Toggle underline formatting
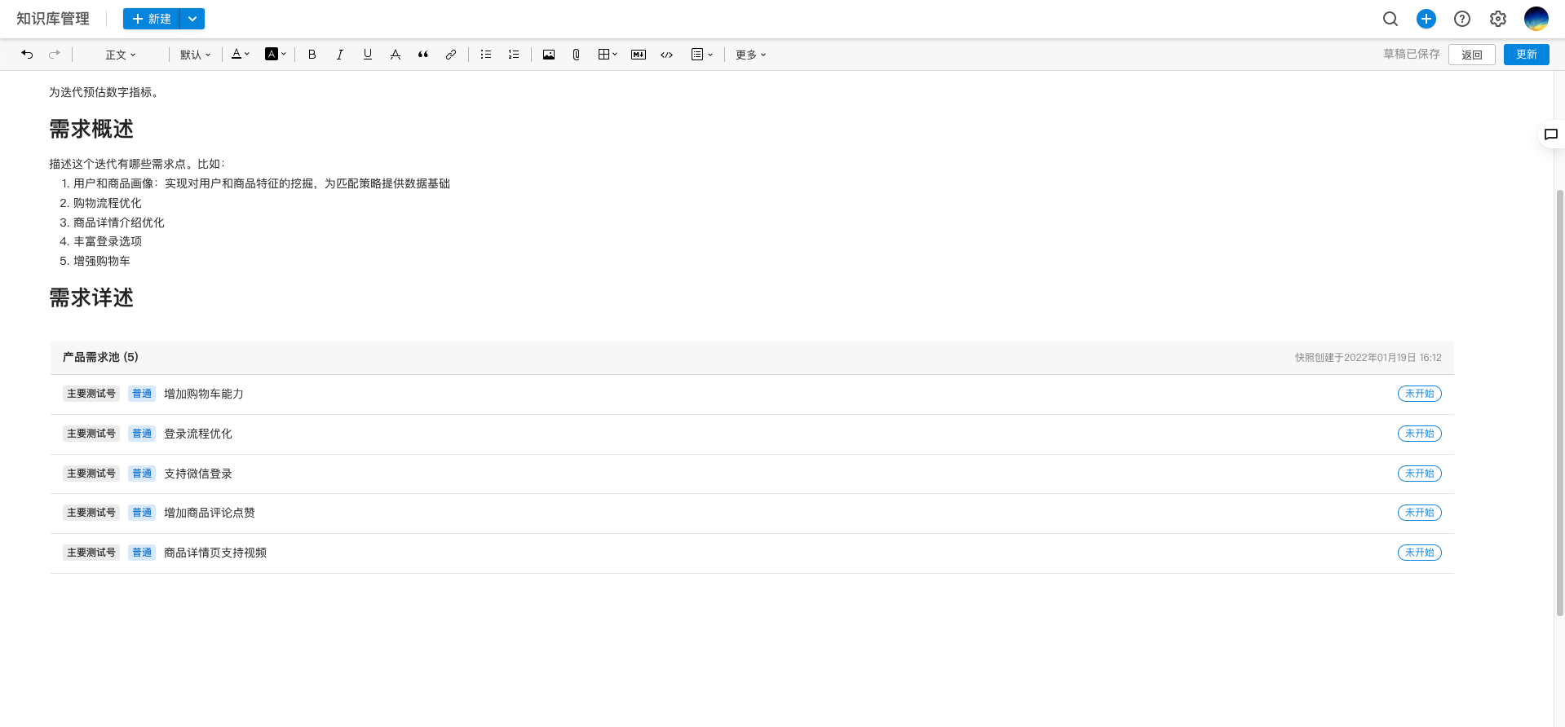 pyautogui.click(x=368, y=55)
